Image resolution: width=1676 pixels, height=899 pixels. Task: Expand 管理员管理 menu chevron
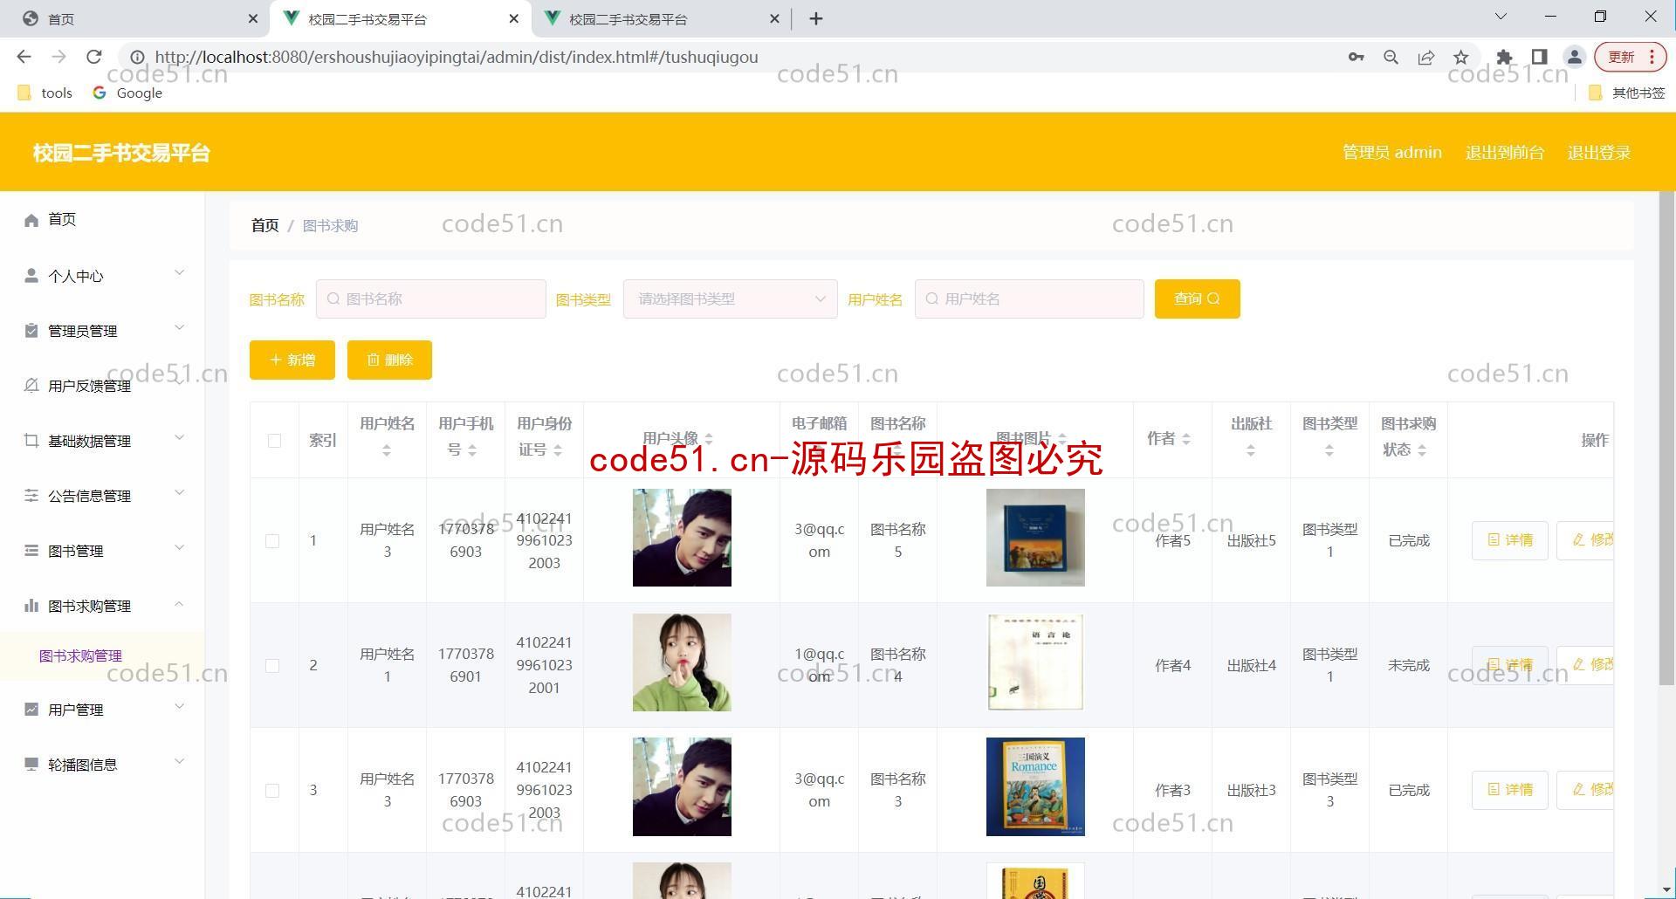[x=179, y=328]
